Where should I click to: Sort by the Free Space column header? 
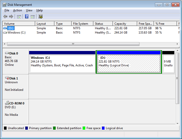coord(146,24)
